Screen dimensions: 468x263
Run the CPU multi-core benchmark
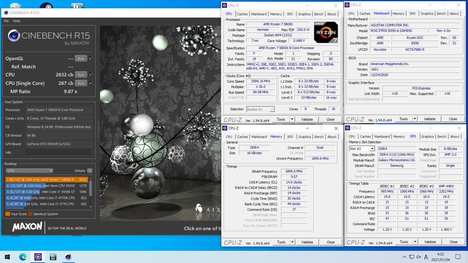click(x=81, y=74)
